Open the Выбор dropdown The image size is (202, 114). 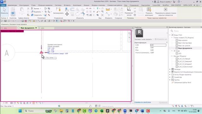pyautogui.click(x=4, y=18)
